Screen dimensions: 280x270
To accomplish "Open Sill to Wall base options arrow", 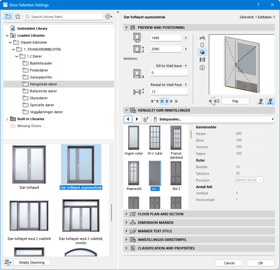I will coord(186,66).
